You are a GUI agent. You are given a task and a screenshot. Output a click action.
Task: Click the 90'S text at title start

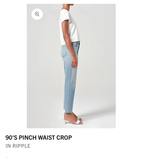[x=11, y=138]
